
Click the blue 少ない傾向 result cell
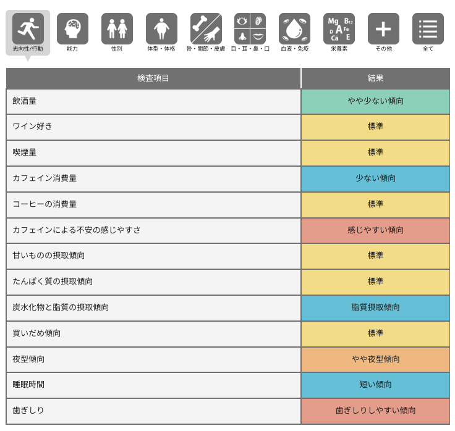pyautogui.click(x=375, y=178)
